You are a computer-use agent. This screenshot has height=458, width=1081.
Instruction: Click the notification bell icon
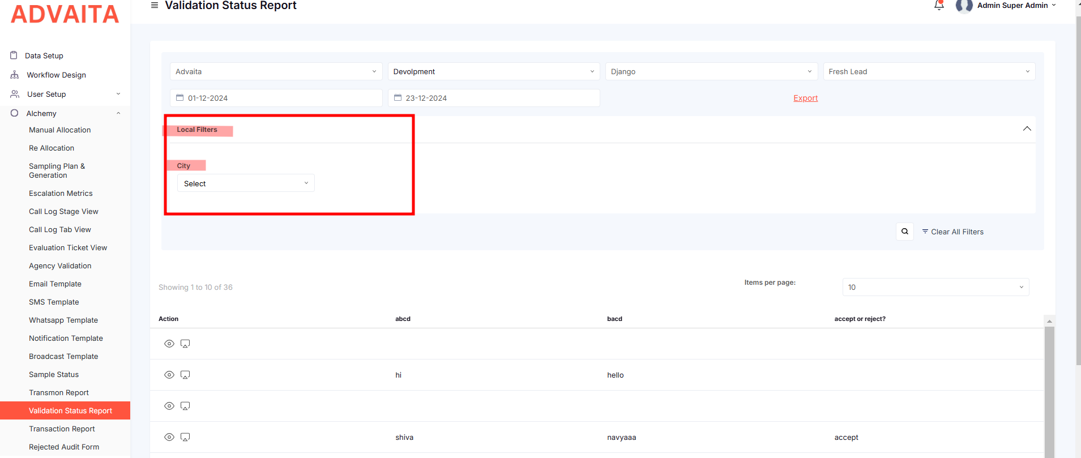(939, 6)
